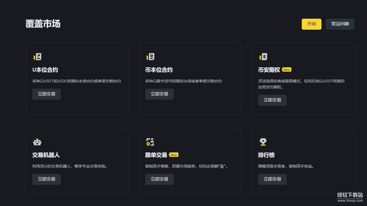This screenshot has height=206, width=367.
Task: Click 立即交易 under U本位合约
Action: pyautogui.click(x=47, y=94)
